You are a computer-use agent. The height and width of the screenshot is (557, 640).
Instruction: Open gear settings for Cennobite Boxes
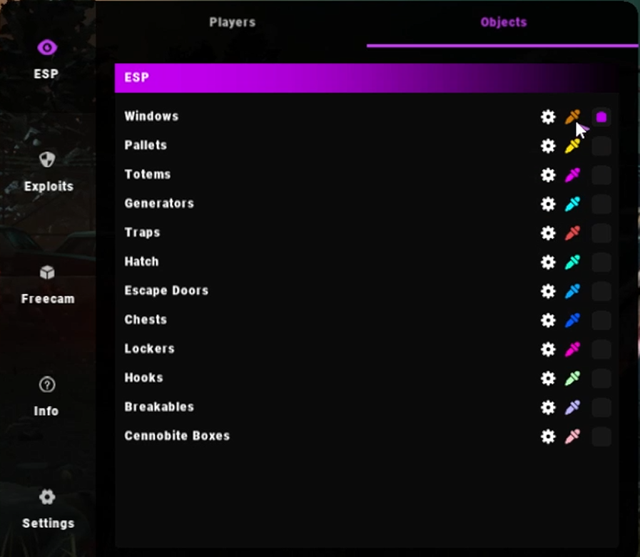click(548, 436)
